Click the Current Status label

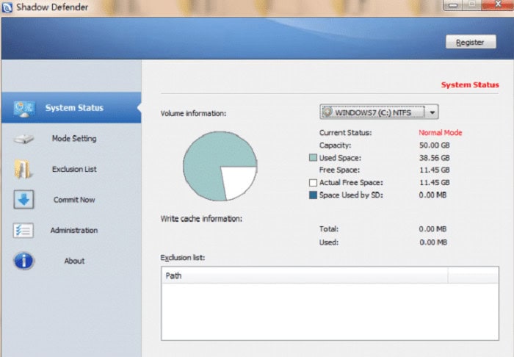[x=346, y=133]
